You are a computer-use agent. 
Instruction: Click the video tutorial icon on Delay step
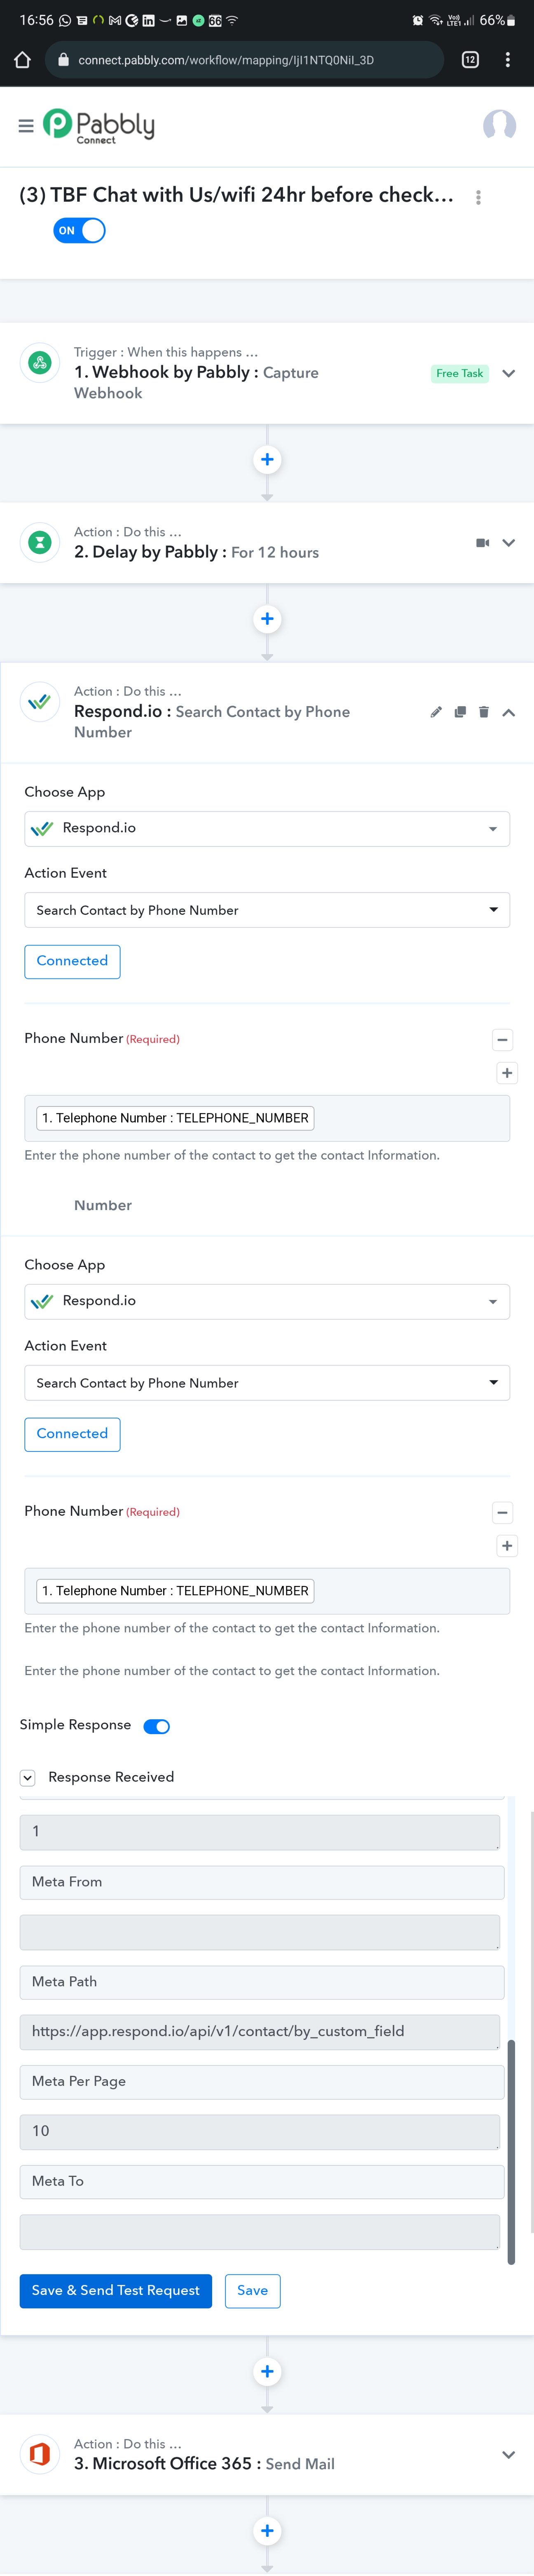pyautogui.click(x=483, y=543)
